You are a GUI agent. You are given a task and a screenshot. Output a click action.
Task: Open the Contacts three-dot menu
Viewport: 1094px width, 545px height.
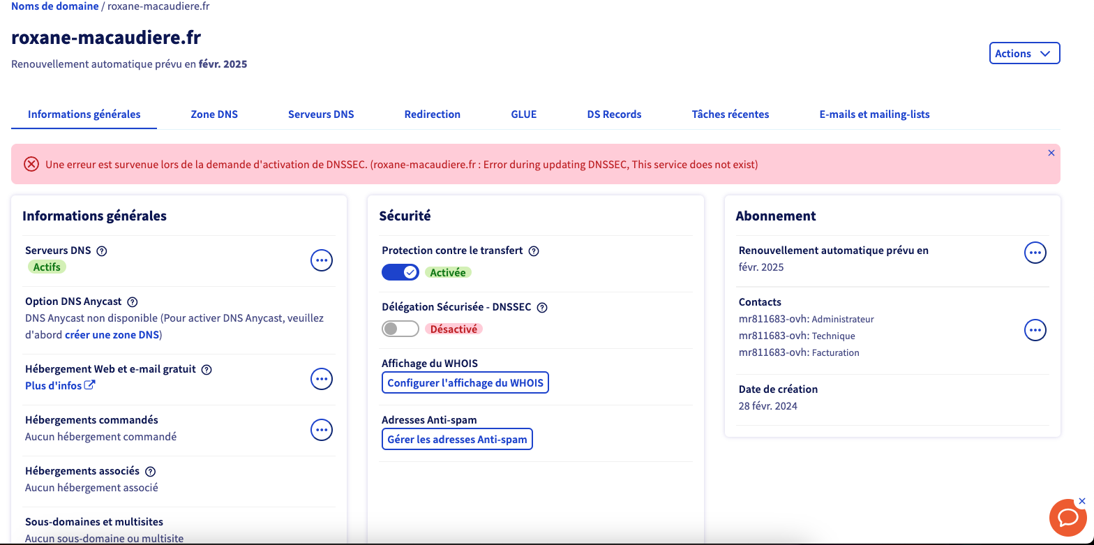tap(1035, 329)
